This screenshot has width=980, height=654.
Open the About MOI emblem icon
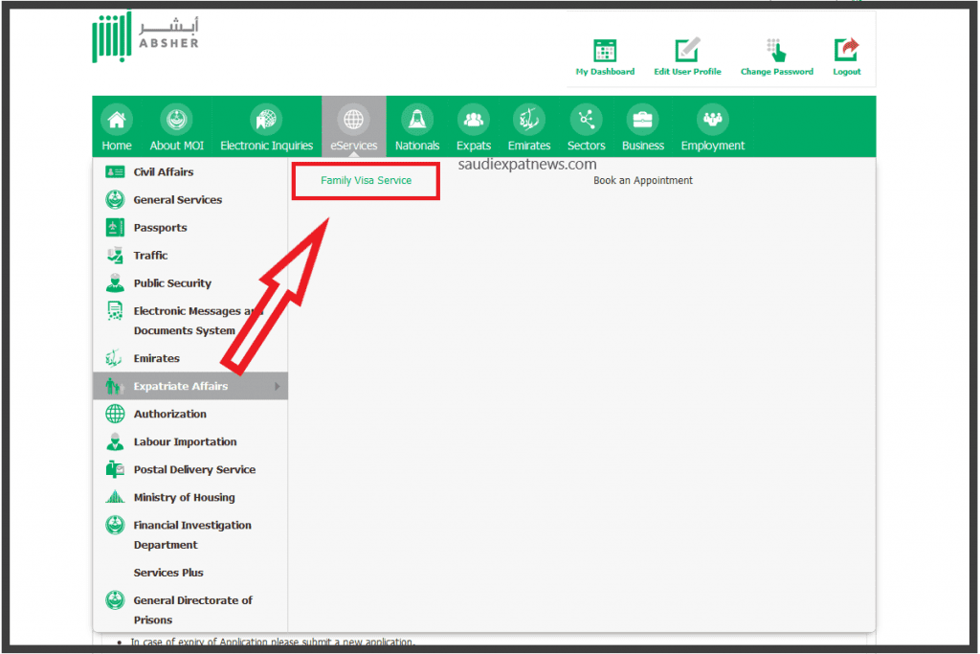point(176,120)
